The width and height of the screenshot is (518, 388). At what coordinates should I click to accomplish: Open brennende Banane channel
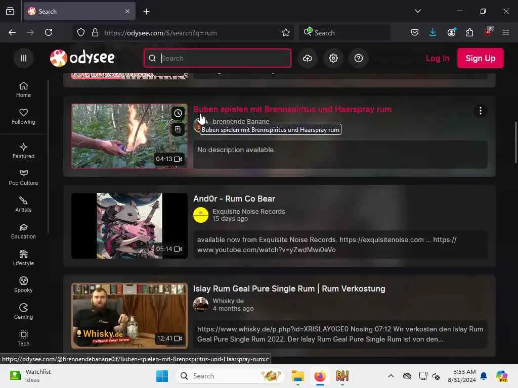pyautogui.click(x=241, y=121)
